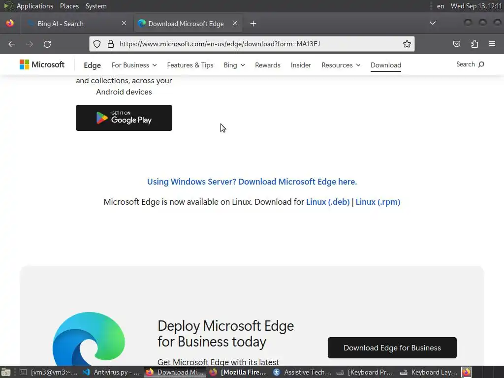The image size is (504, 378).
Task: Bookmark this page with the star
Action: pyautogui.click(x=407, y=44)
